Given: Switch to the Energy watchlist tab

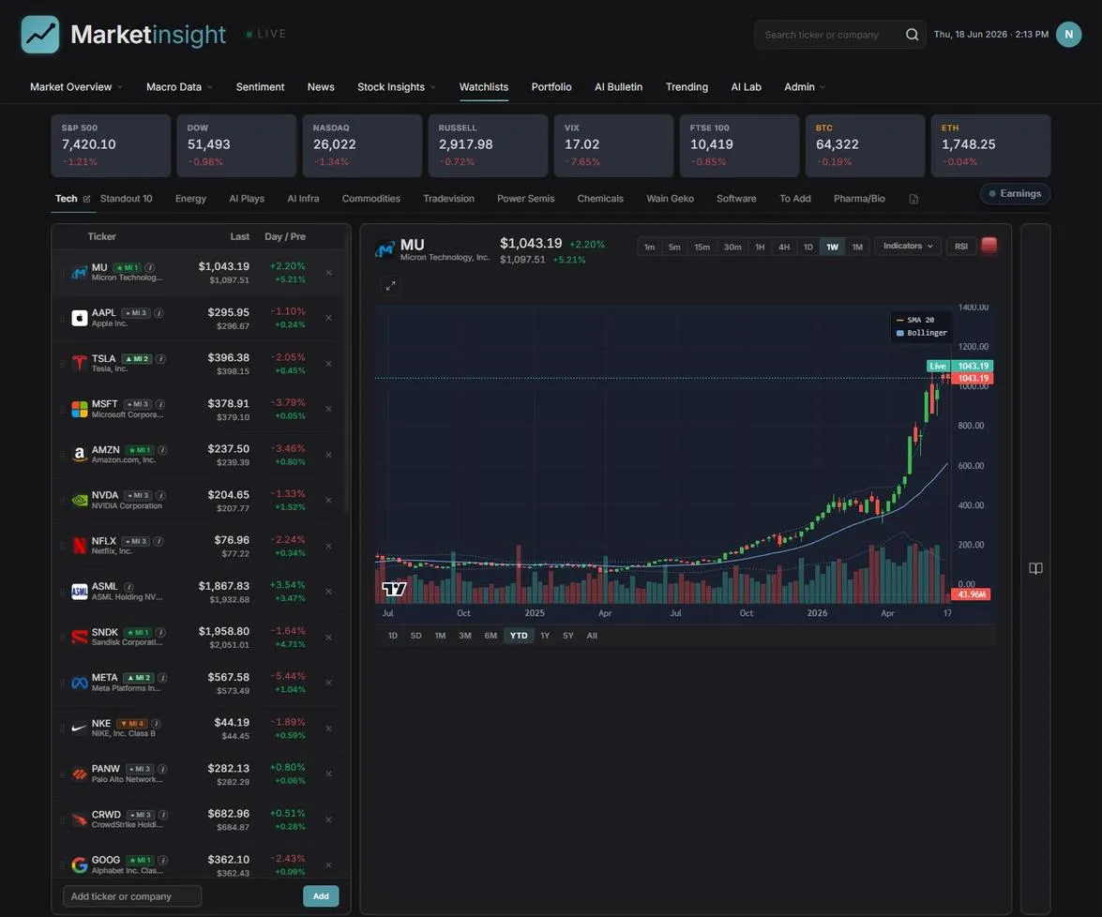Looking at the screenshot, I should click(190, 199).
